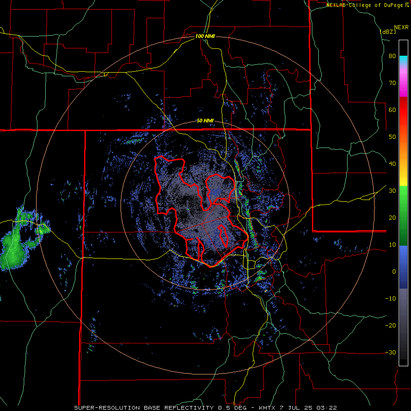Click the 30 value on the dBZ scale
Screen dimensions: 411x411
(392, 191)
